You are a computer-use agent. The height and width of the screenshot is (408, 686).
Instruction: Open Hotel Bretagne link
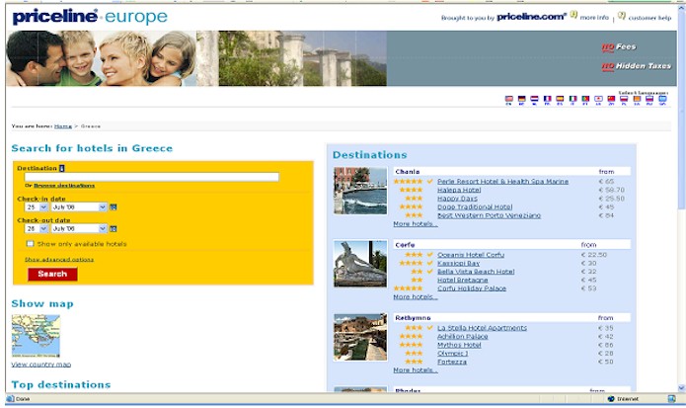[463, 280]
